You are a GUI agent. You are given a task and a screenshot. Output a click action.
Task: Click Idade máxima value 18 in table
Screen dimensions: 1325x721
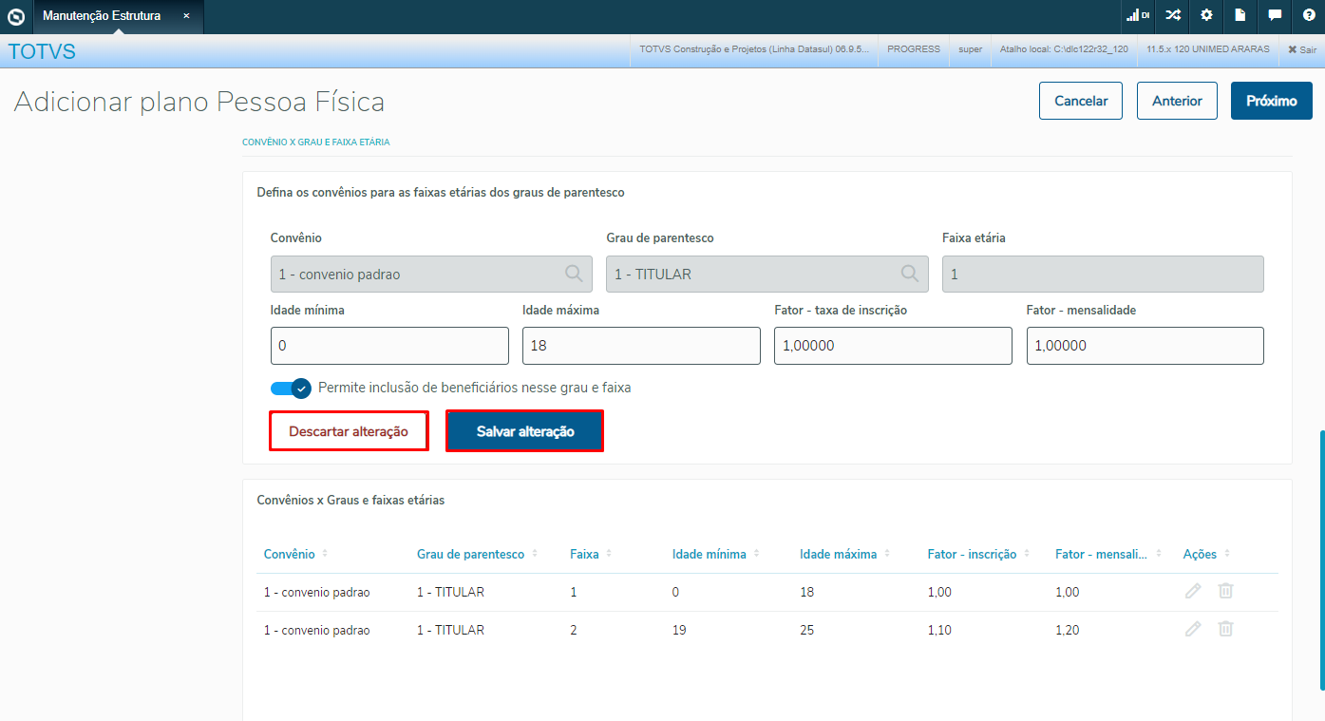pos(807,592)
